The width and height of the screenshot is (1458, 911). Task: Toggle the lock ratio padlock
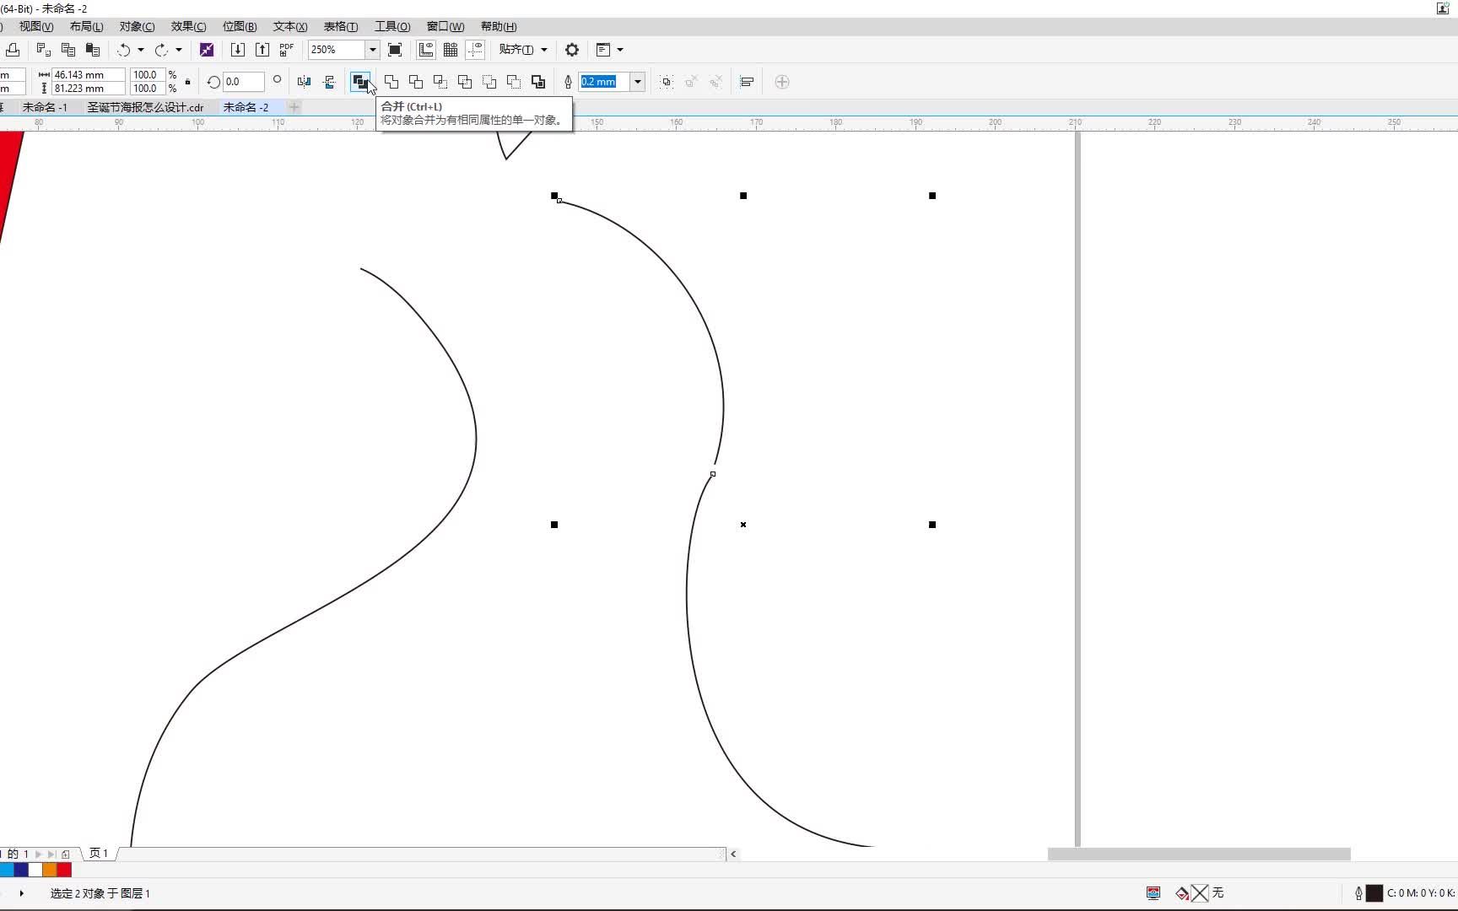(x=187, y=82)
